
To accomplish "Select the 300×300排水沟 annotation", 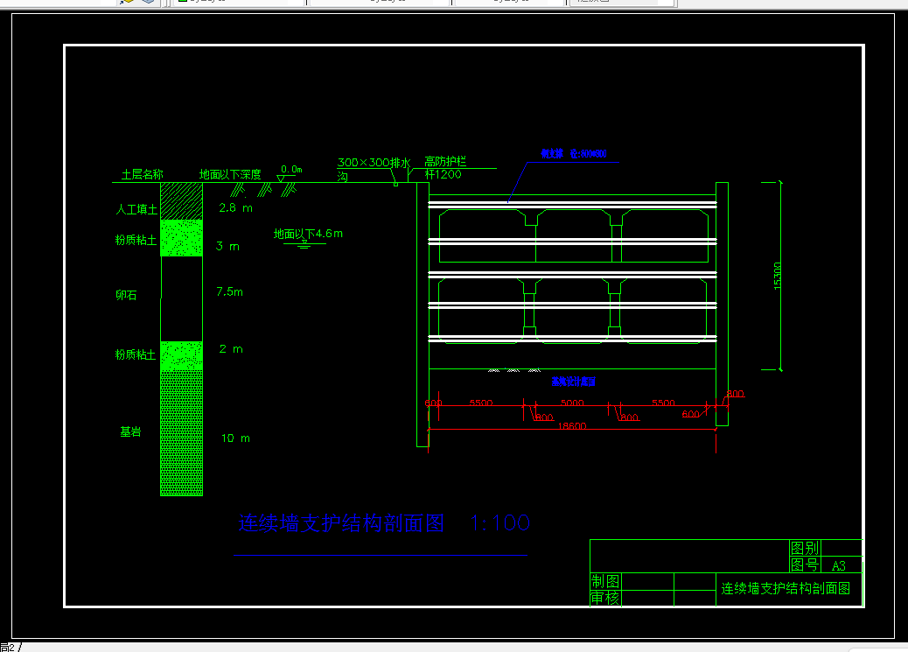I will 374,169.
